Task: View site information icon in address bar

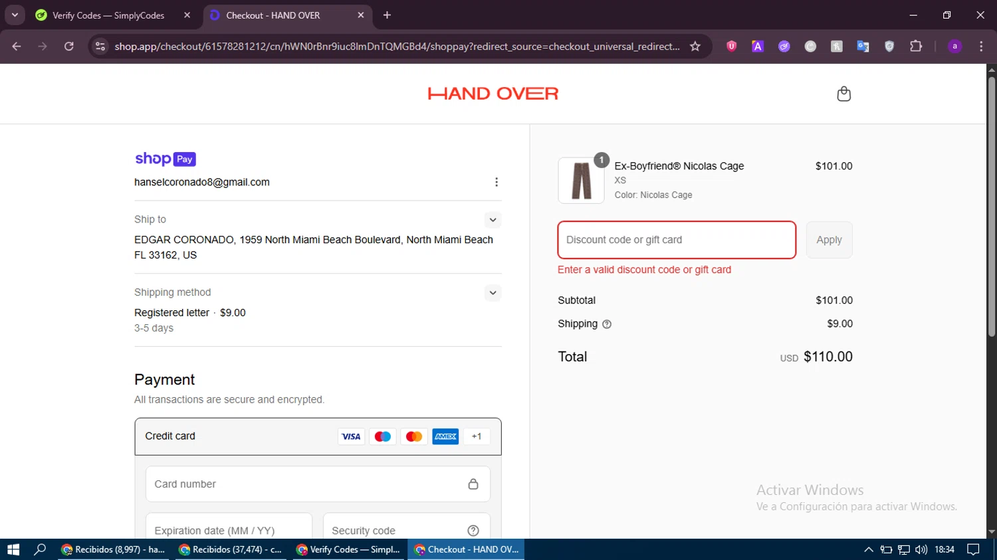Action: [100, 47]
